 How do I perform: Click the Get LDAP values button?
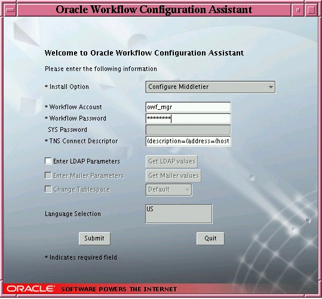171,162
